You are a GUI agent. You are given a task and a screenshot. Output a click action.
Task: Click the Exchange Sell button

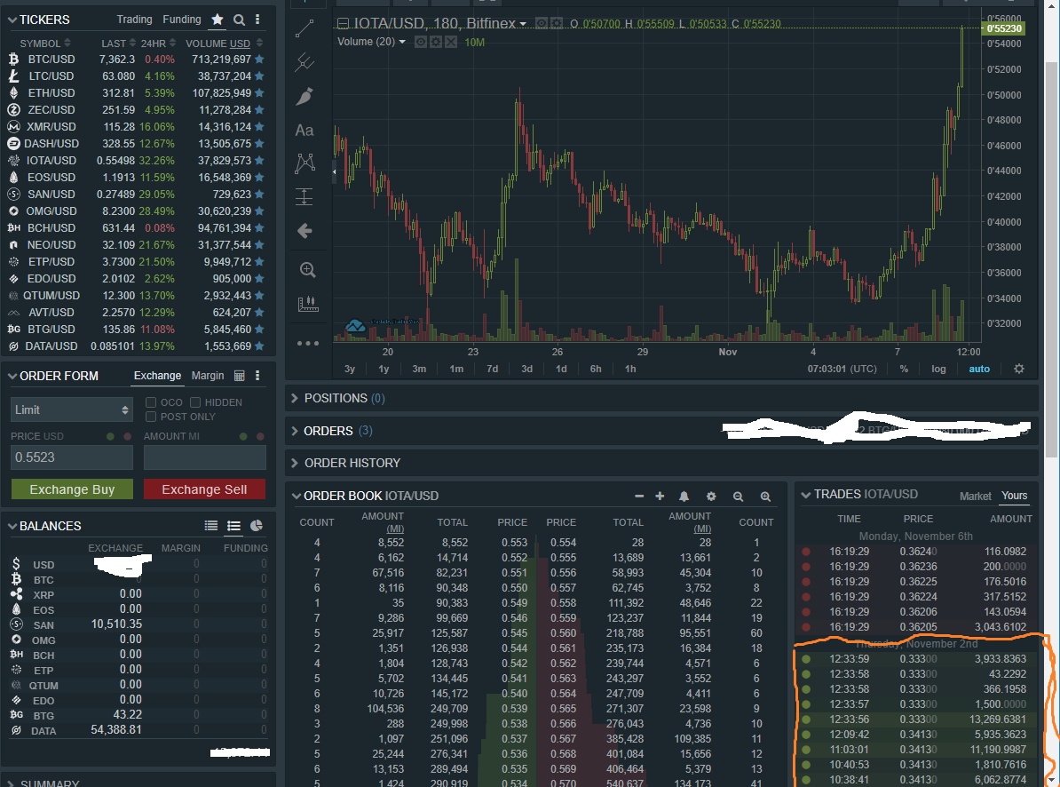coord(204,489)
